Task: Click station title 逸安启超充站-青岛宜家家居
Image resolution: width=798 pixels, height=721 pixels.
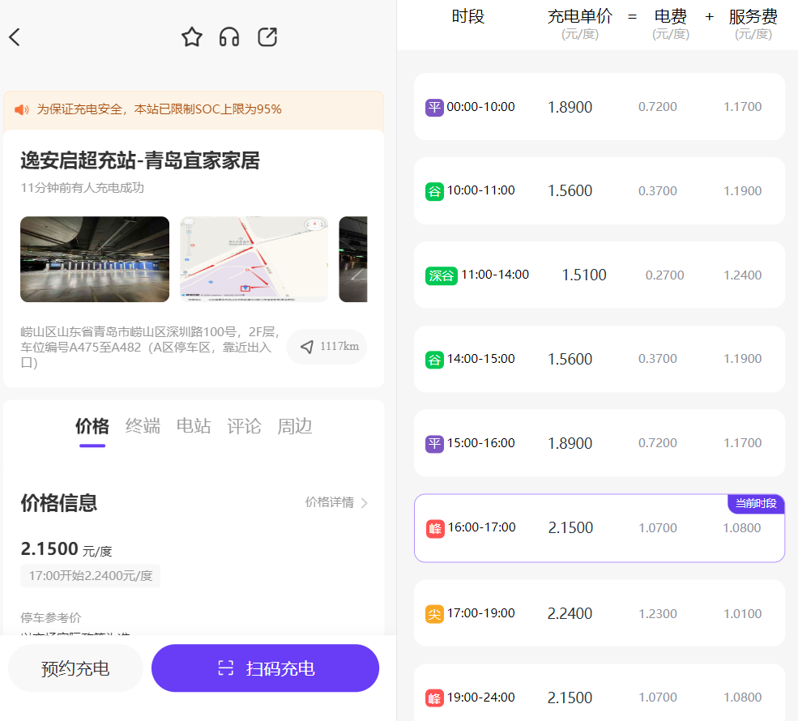Action: [x=140, y=160]
